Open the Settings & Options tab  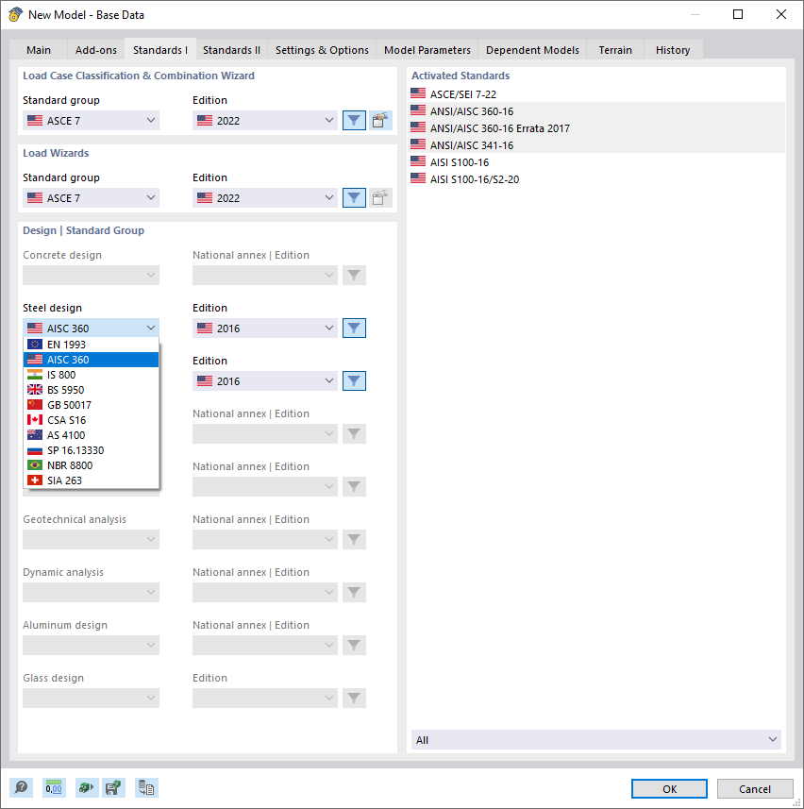(322, 50)
